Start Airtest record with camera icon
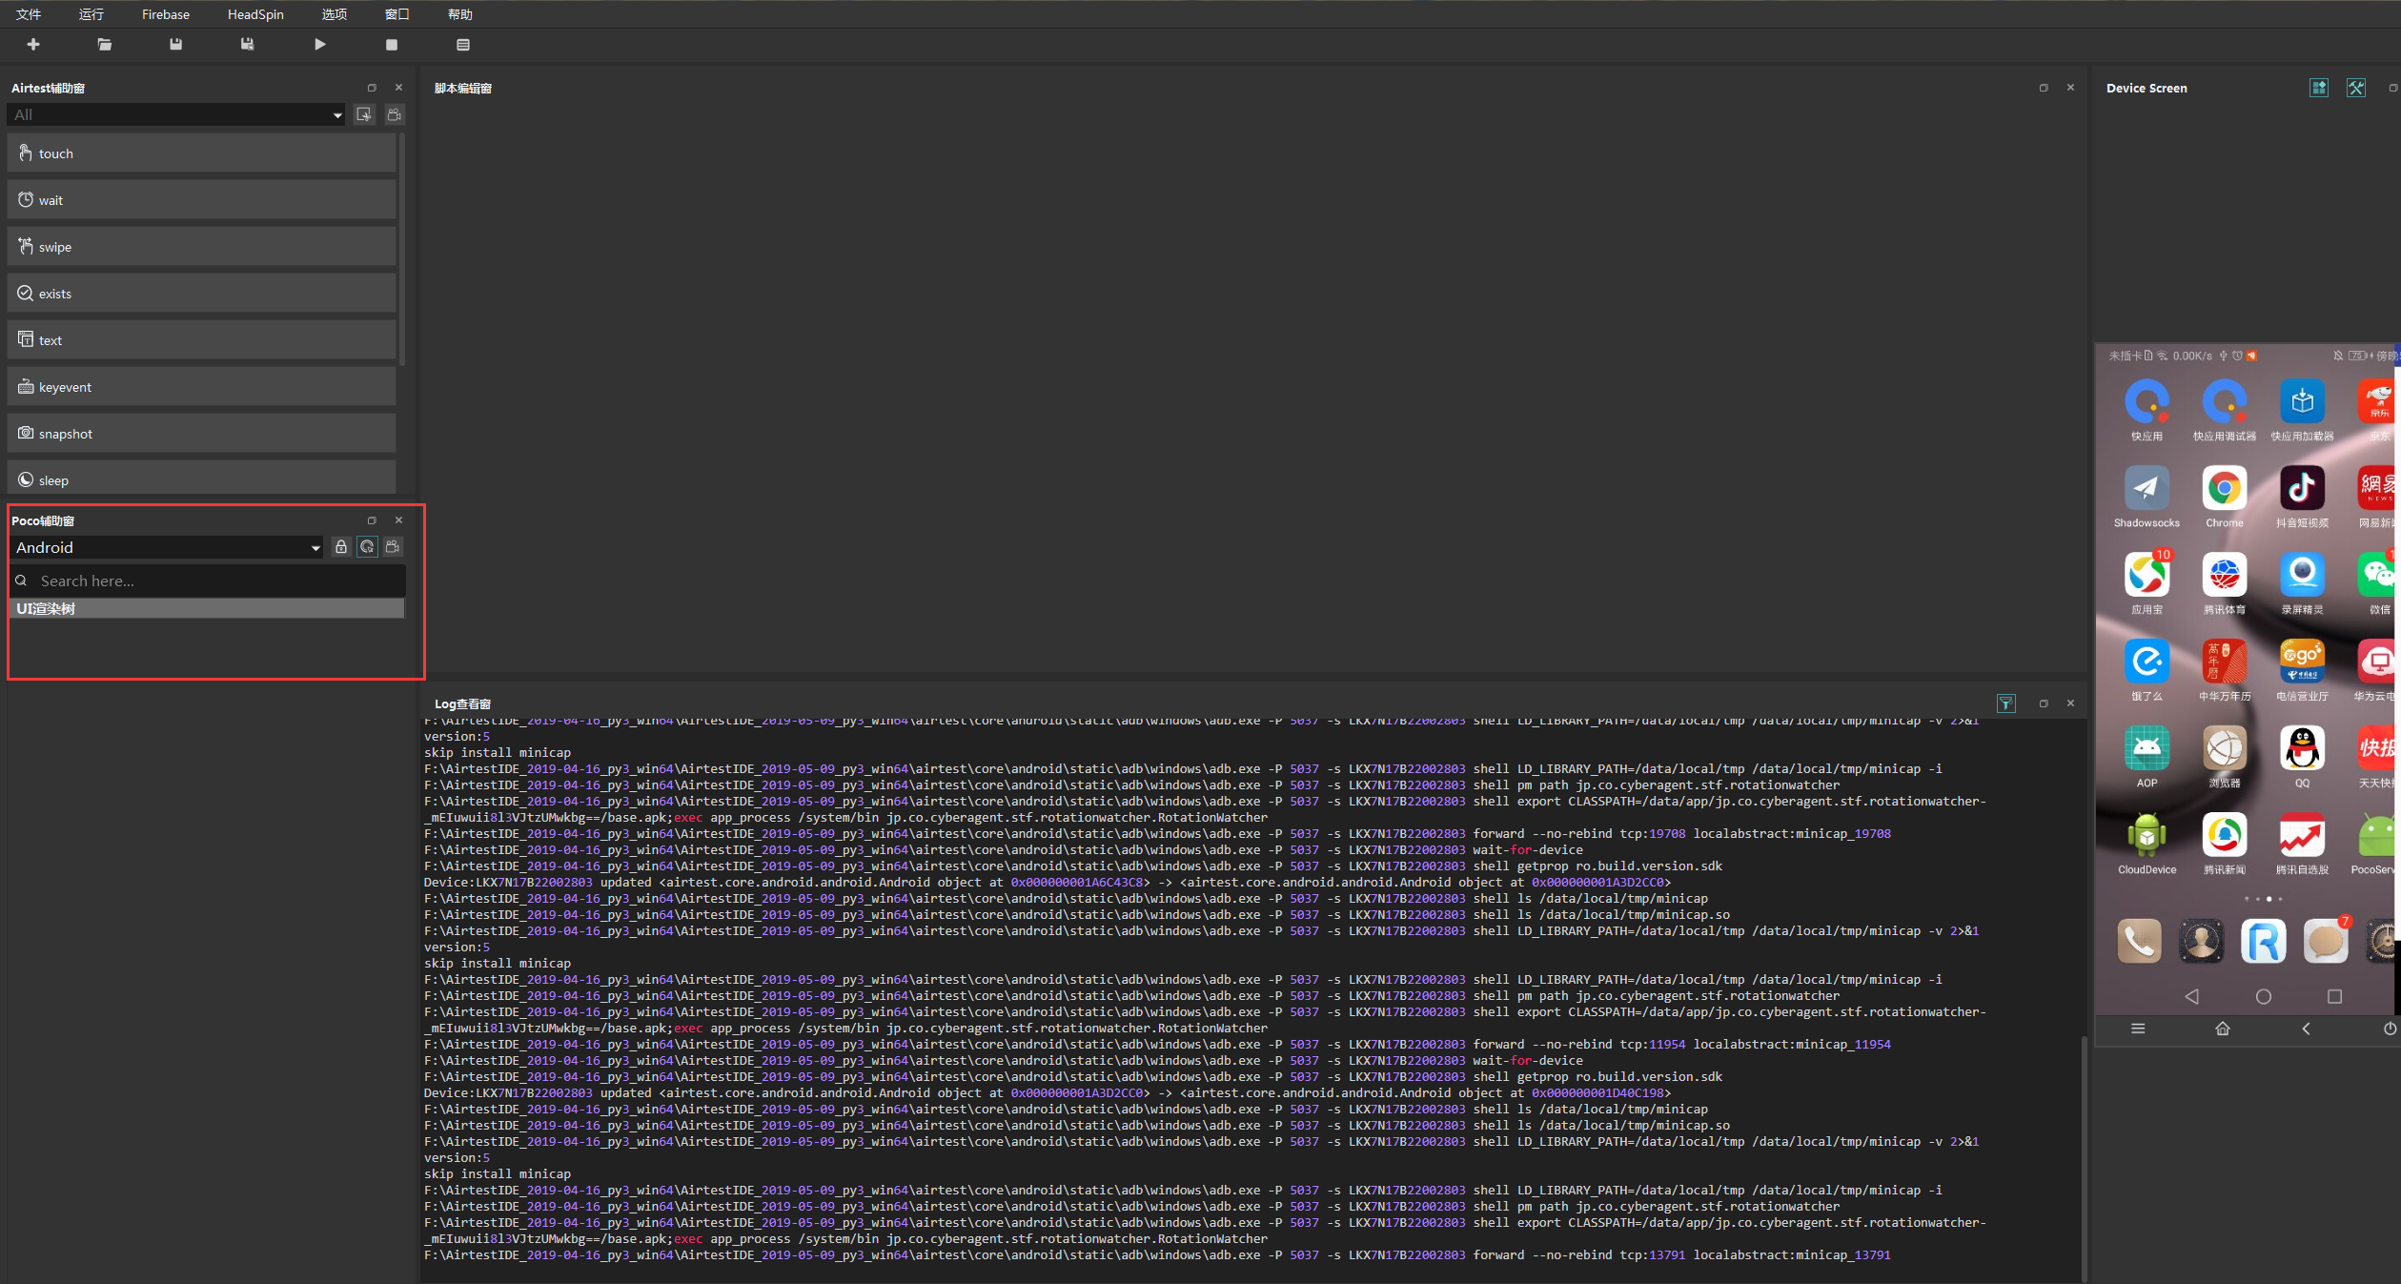Viewport: 2401px width, 1284px height. pyautogui.click(x=394, y=114)
